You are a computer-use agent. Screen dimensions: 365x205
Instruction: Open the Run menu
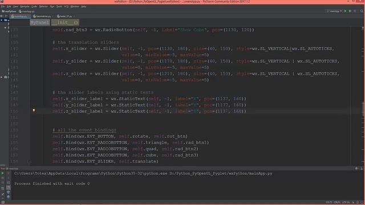[x=52, y=6]
